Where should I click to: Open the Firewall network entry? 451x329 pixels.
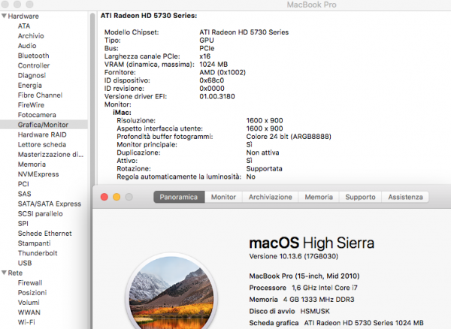tap(31, 282)
